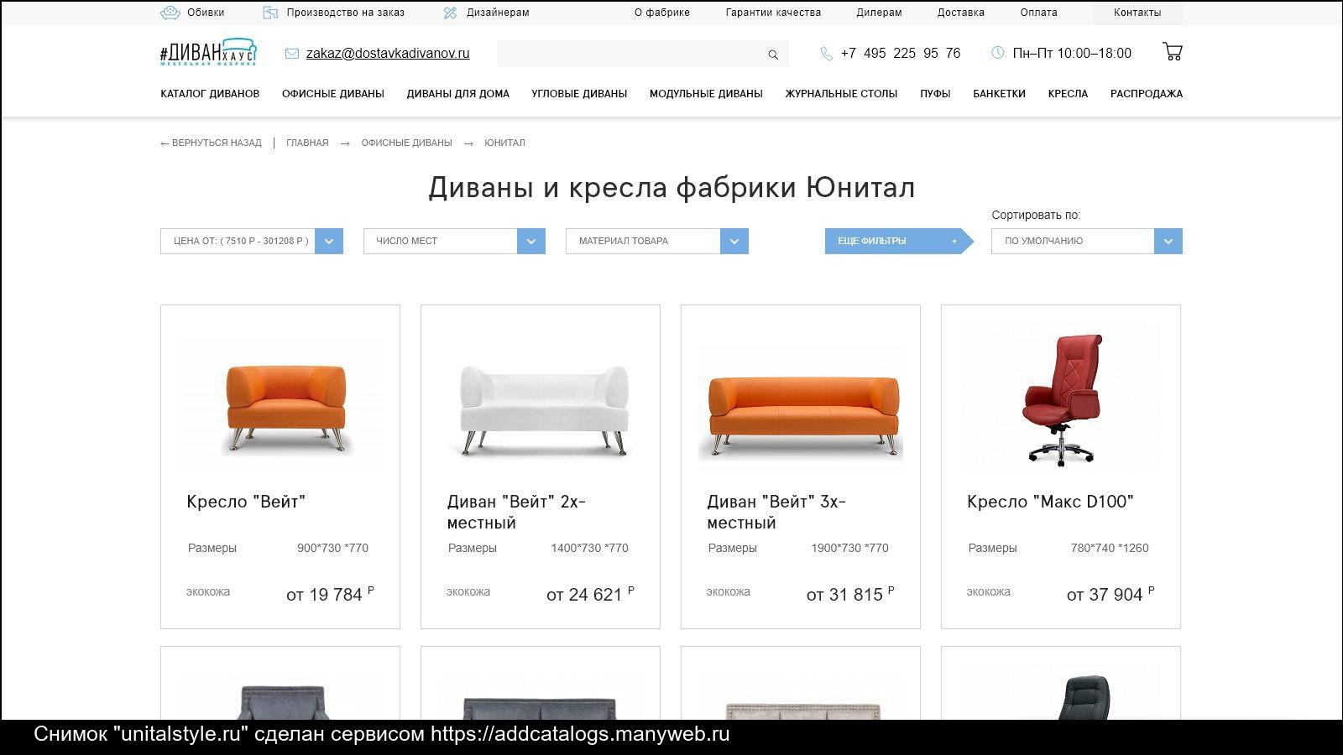
Task: Click the Производство на заказ icon
Action: pos(270,13)
